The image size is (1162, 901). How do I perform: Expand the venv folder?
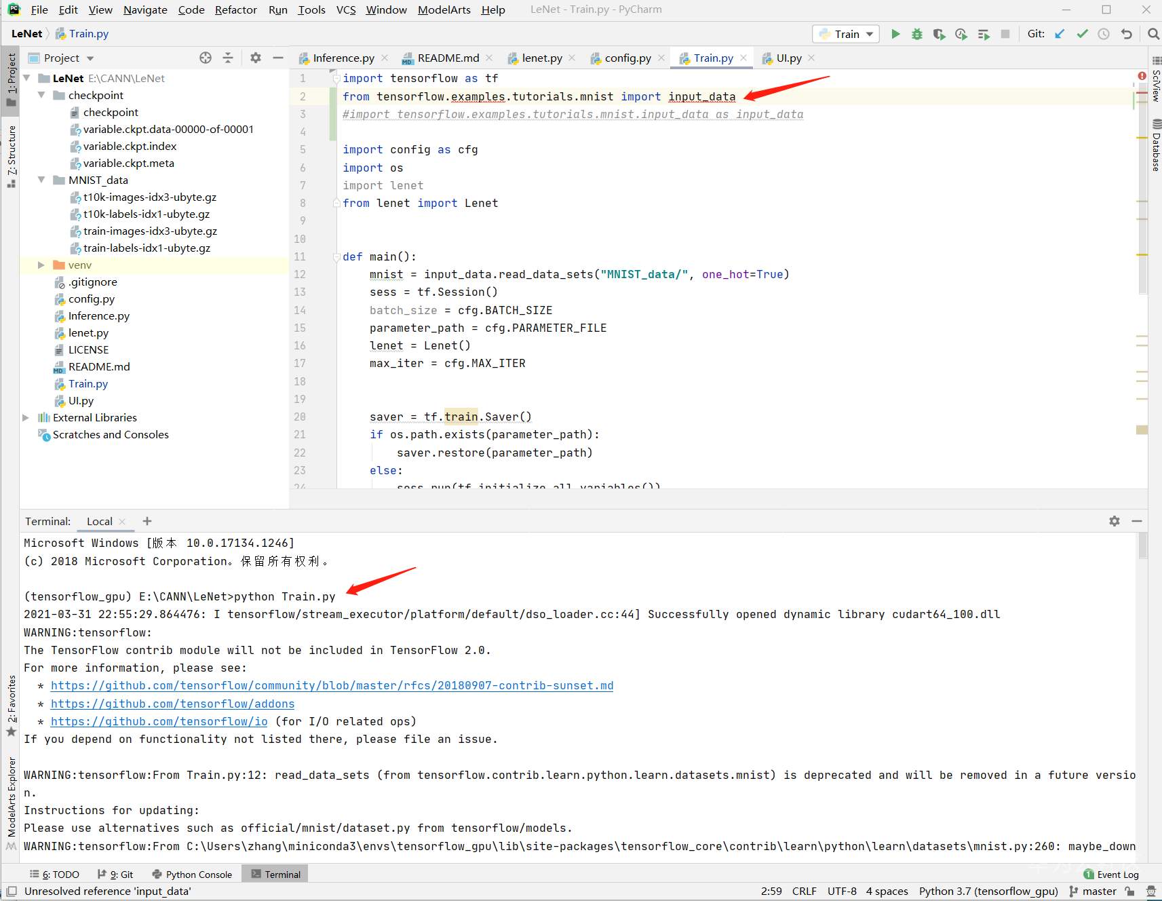coord(41,265)
